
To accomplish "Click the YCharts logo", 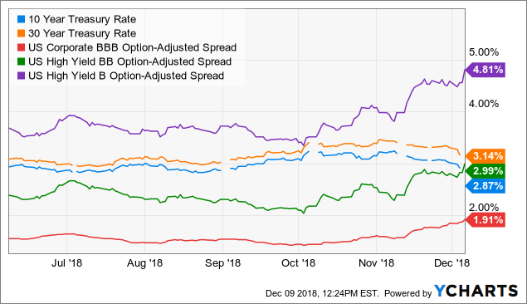I will click(x=476, y=291).
